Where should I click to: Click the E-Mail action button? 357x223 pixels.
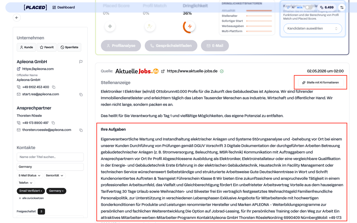click(215, 46)
